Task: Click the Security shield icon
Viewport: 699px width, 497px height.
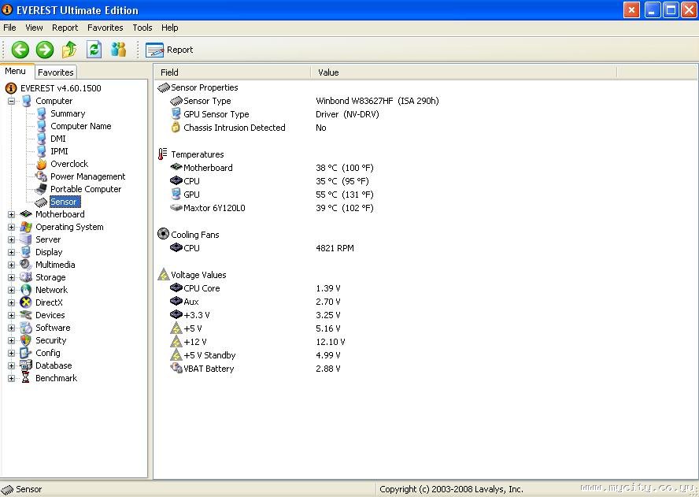Action: 26,340
